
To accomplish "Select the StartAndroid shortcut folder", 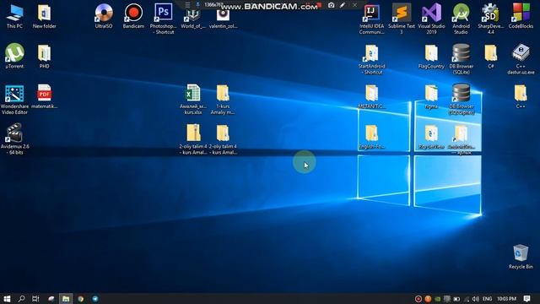I will 371,59.
